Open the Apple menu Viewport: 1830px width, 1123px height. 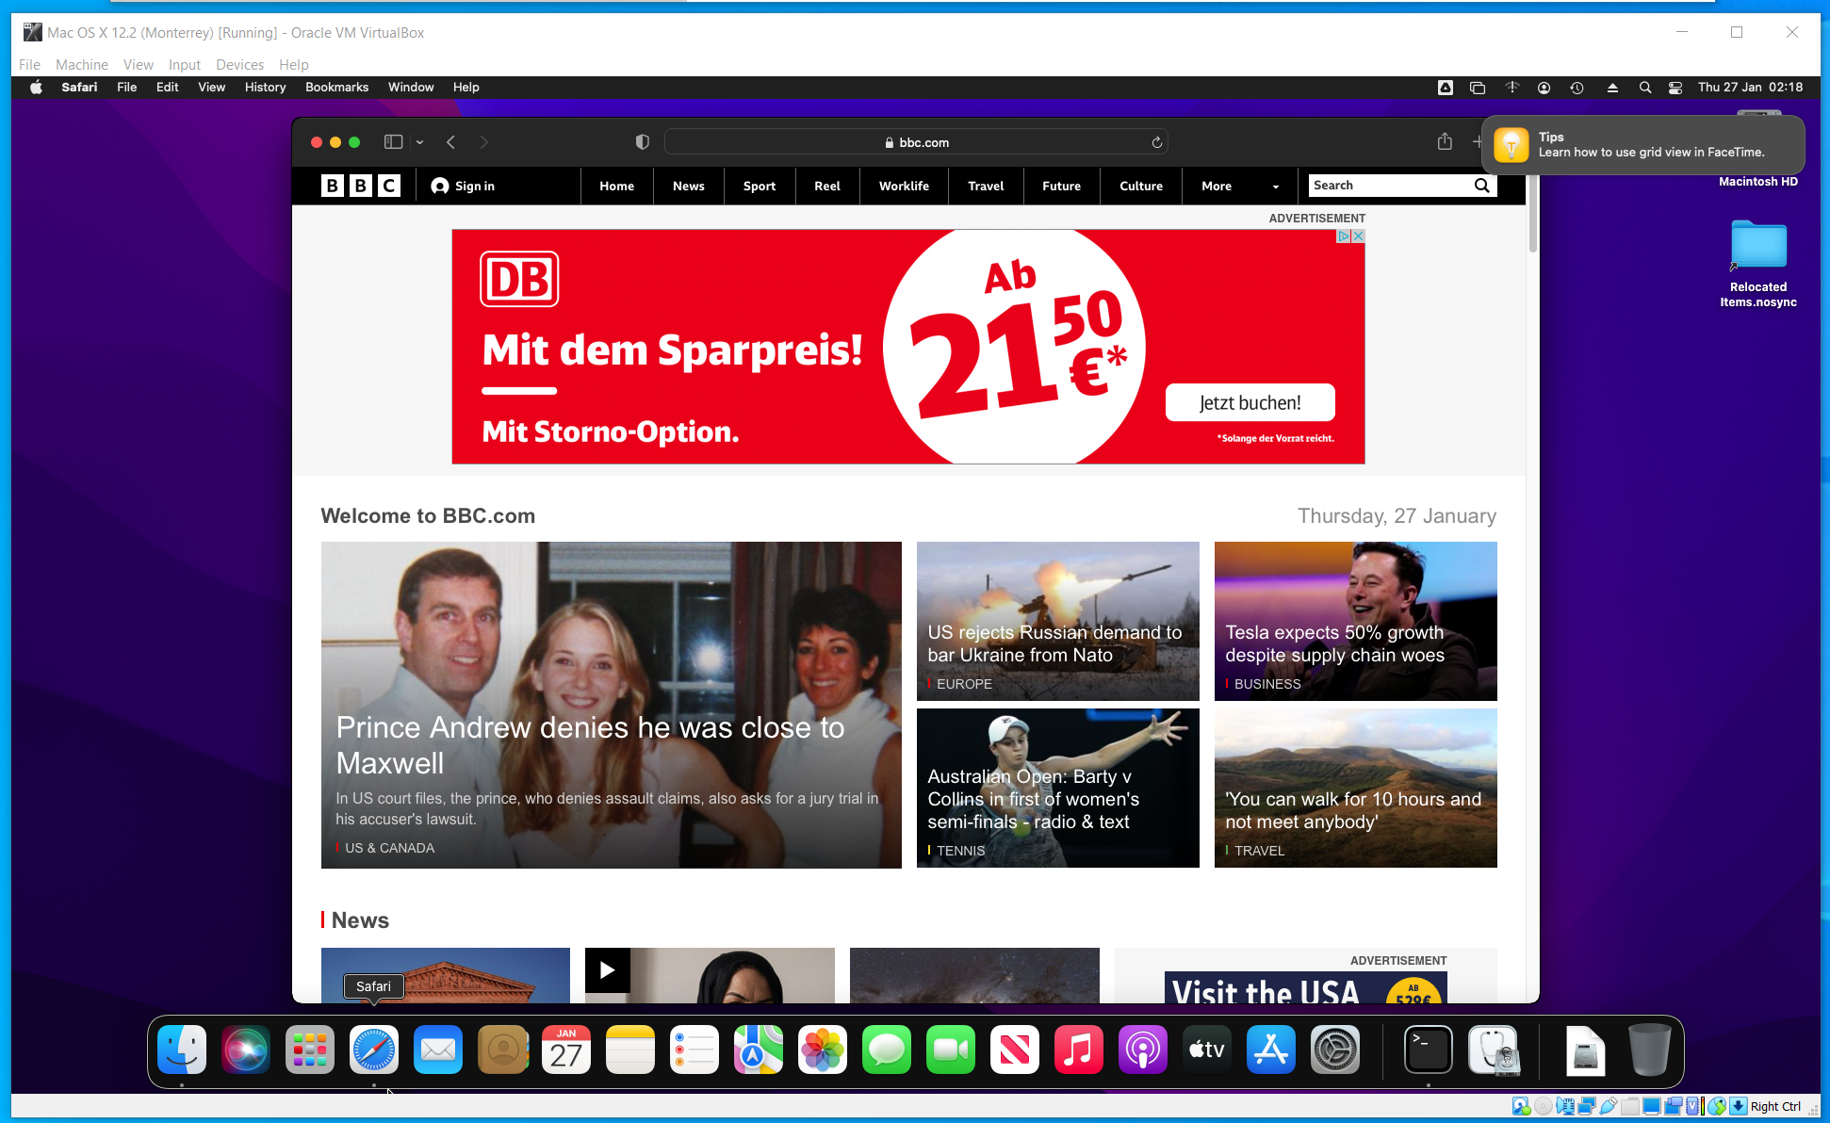(x=36, y=87)
